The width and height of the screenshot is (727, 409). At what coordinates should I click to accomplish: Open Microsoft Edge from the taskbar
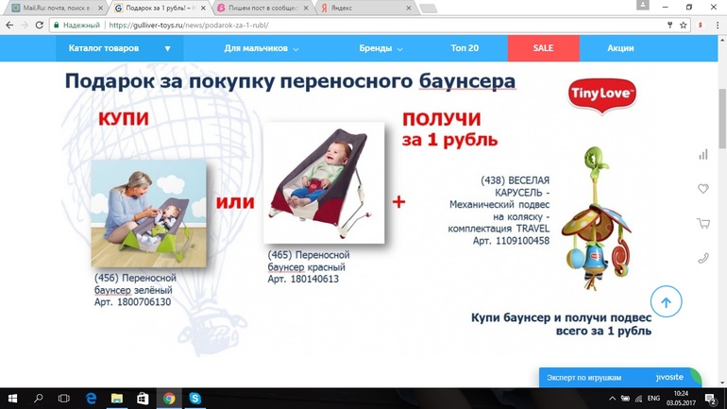(92, 399)
